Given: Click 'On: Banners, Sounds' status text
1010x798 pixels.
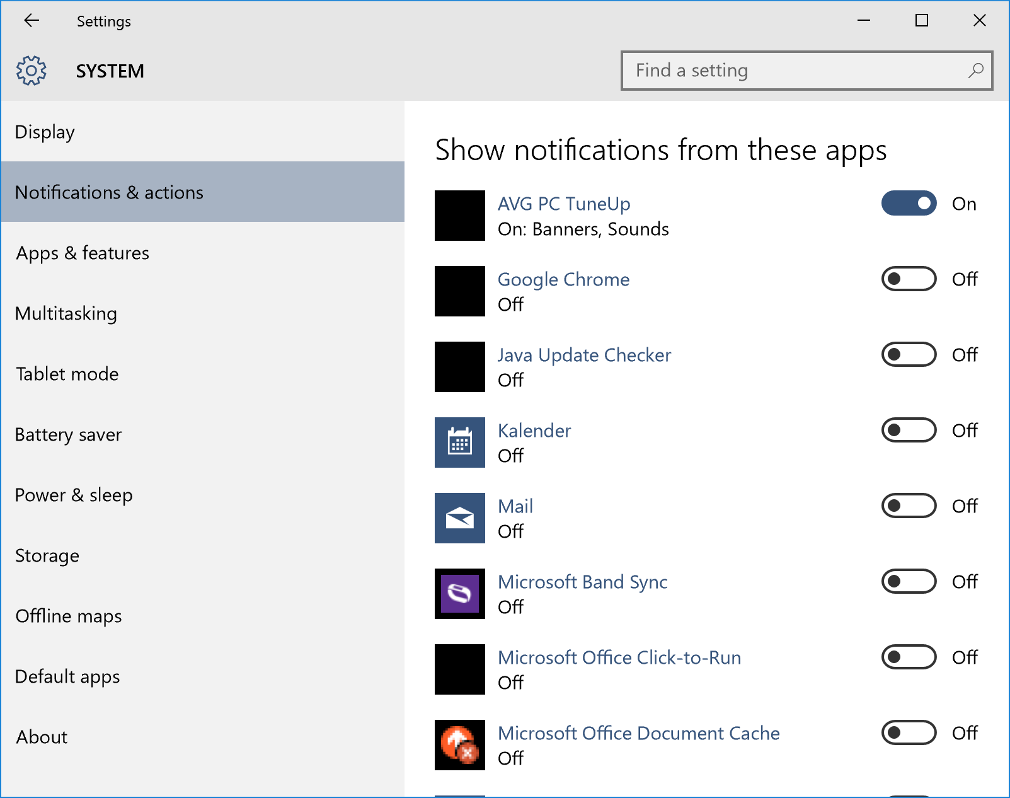Looking at the screenshot, I should [583, 229].
